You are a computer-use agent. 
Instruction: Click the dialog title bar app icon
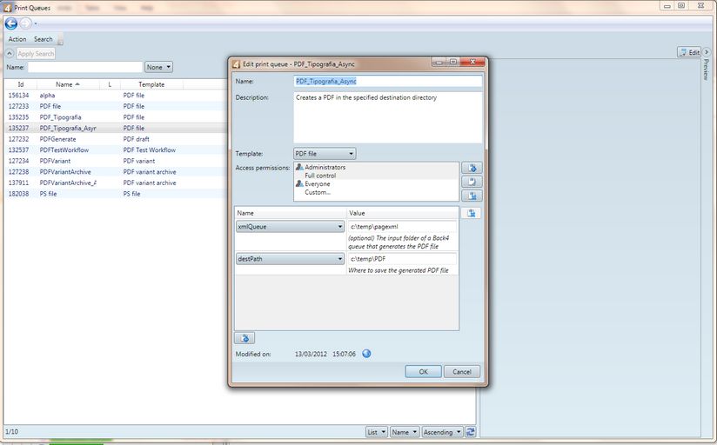click(236, 64)
